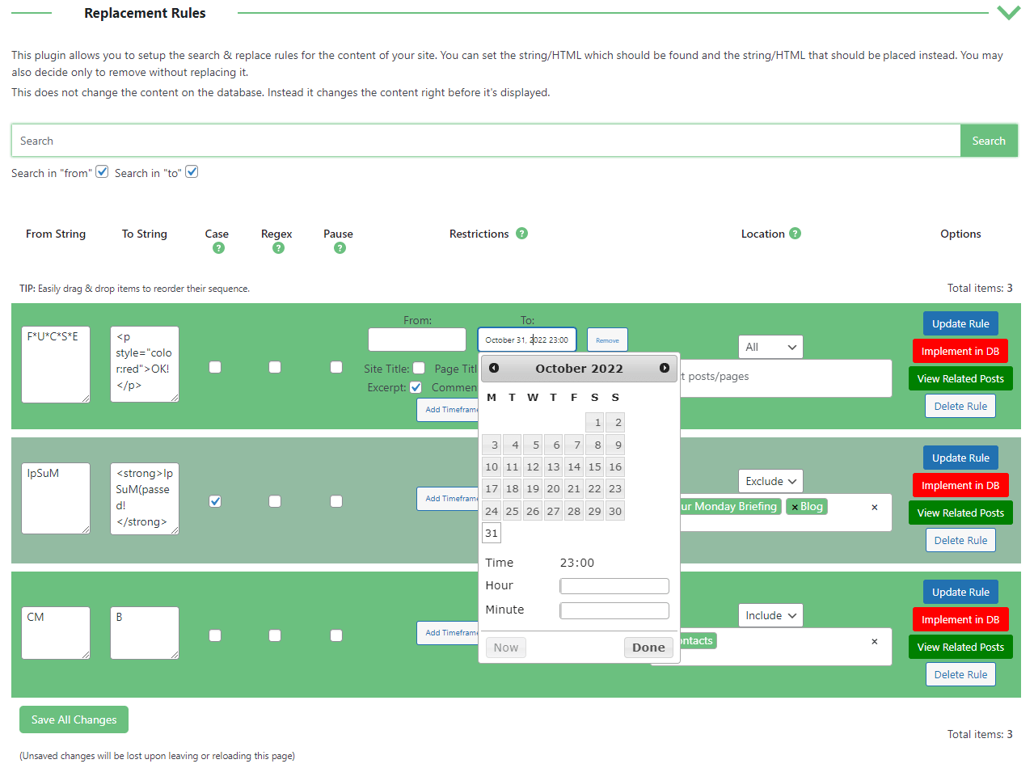This screenshot has width=1034, height=768.
Task: Uncheck the Search in "from" checkbox
Action: 102,172
